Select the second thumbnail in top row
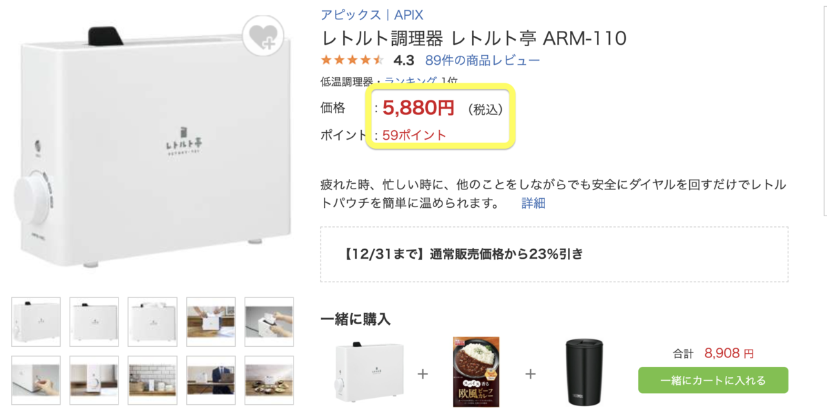This screenshot has width=827, height=413. (x=94, y=322)
